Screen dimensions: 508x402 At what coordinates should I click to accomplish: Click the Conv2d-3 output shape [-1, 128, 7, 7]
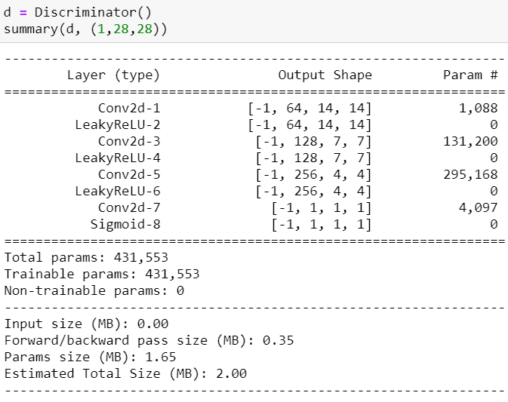point(313,142)
